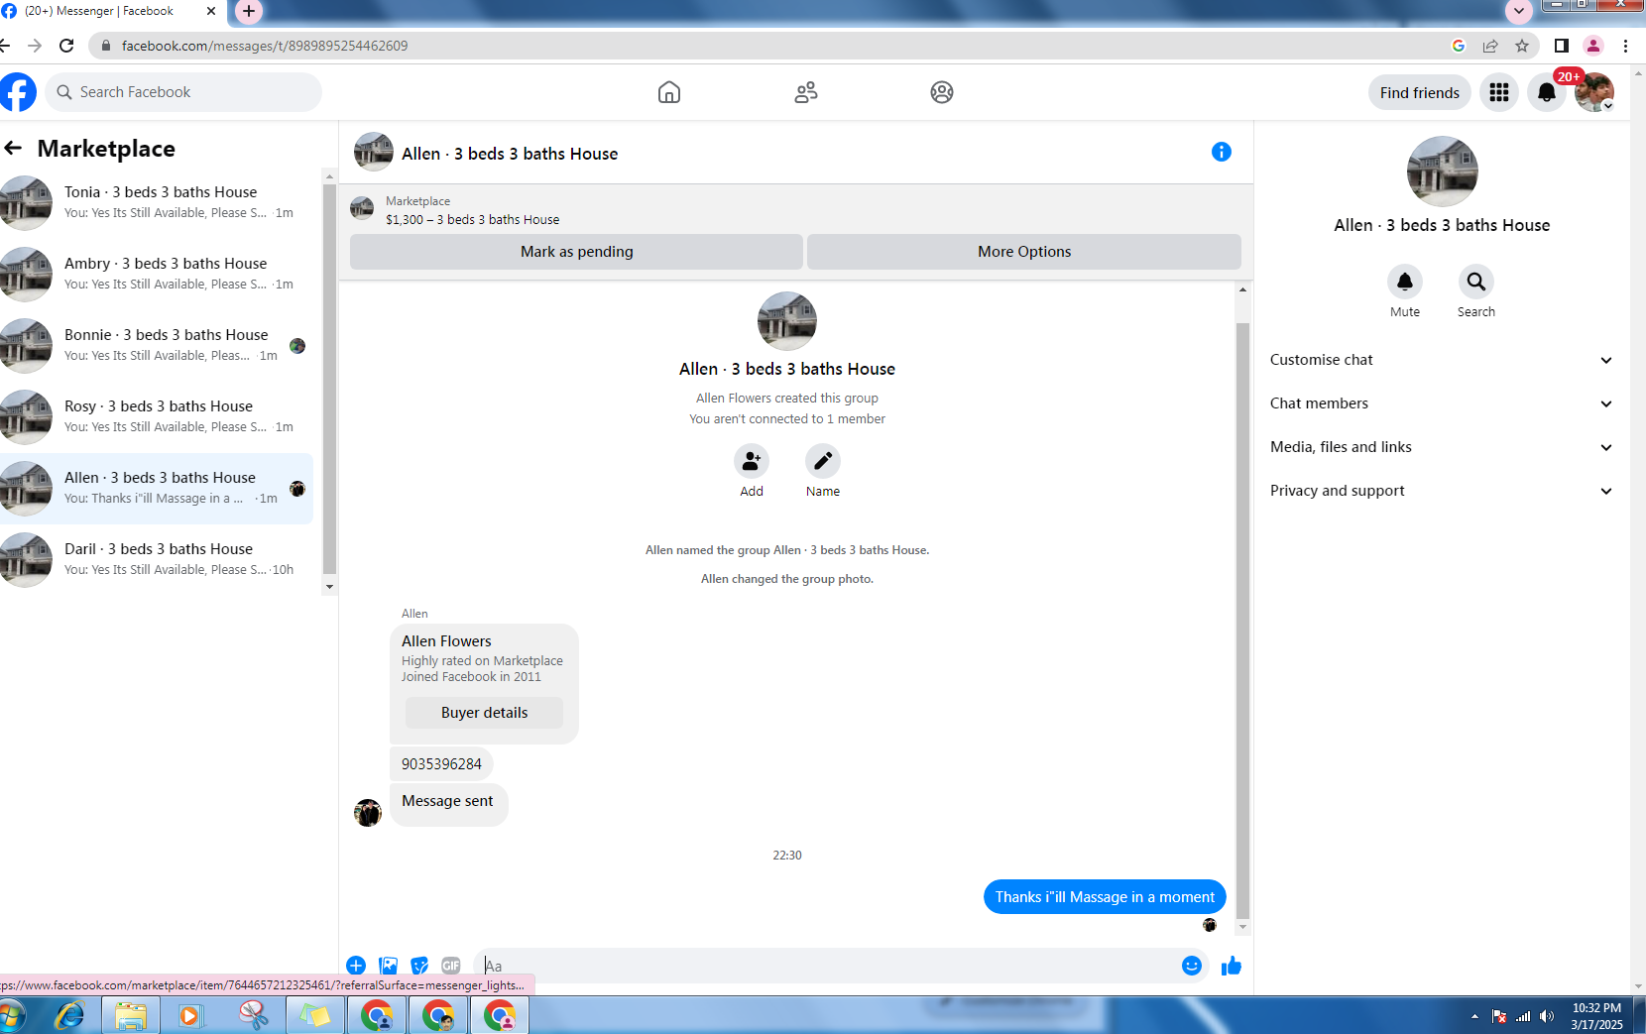Open the notifications bell icon
The width and height of the screenshot is (1646, 1034).
click(1547, 92)
